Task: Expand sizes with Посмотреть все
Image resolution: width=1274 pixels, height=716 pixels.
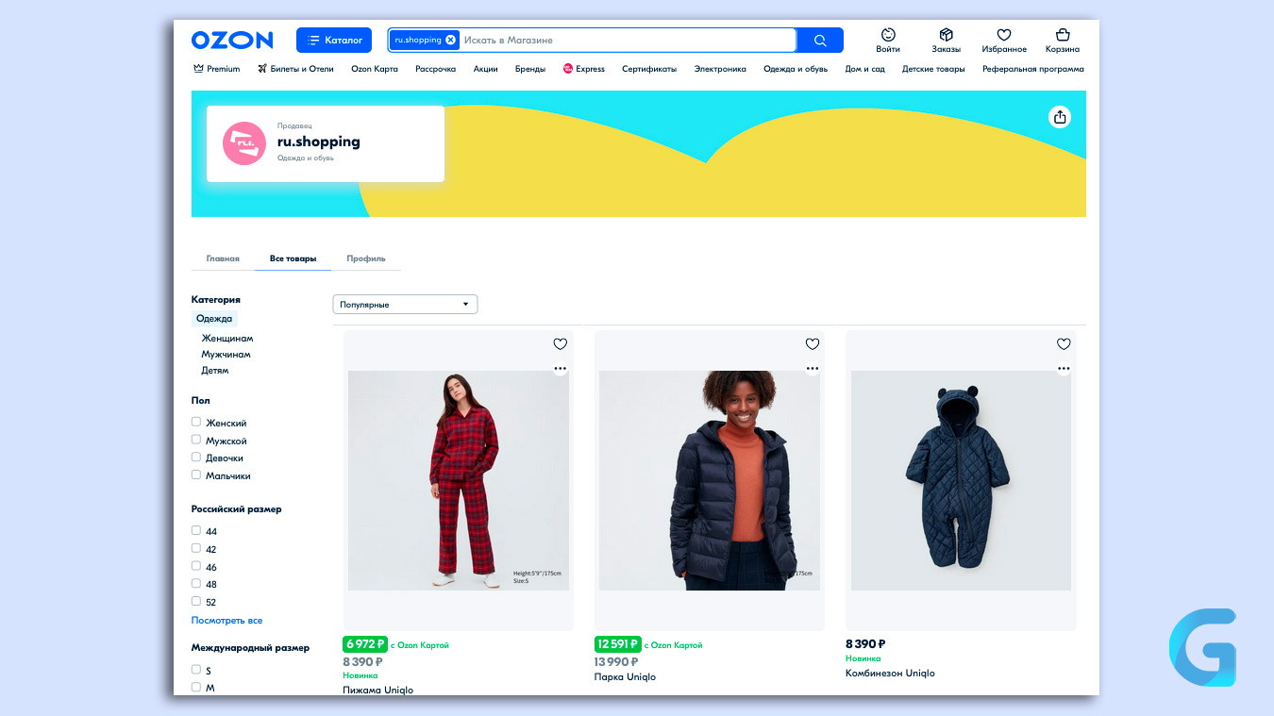Action: (x=226, y=621)
